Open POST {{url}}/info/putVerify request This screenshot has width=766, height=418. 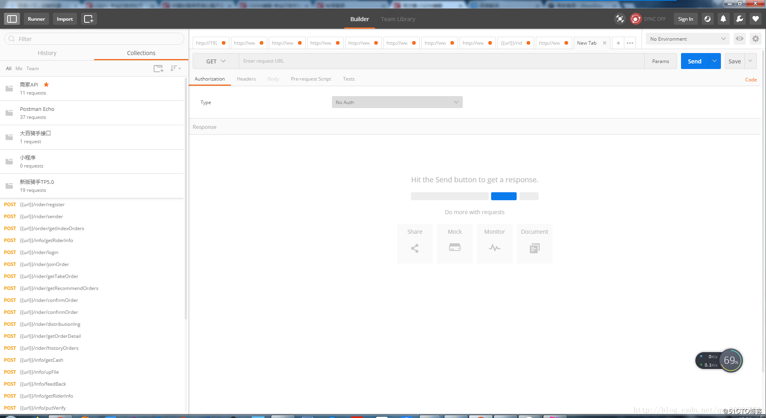point(92,408)
